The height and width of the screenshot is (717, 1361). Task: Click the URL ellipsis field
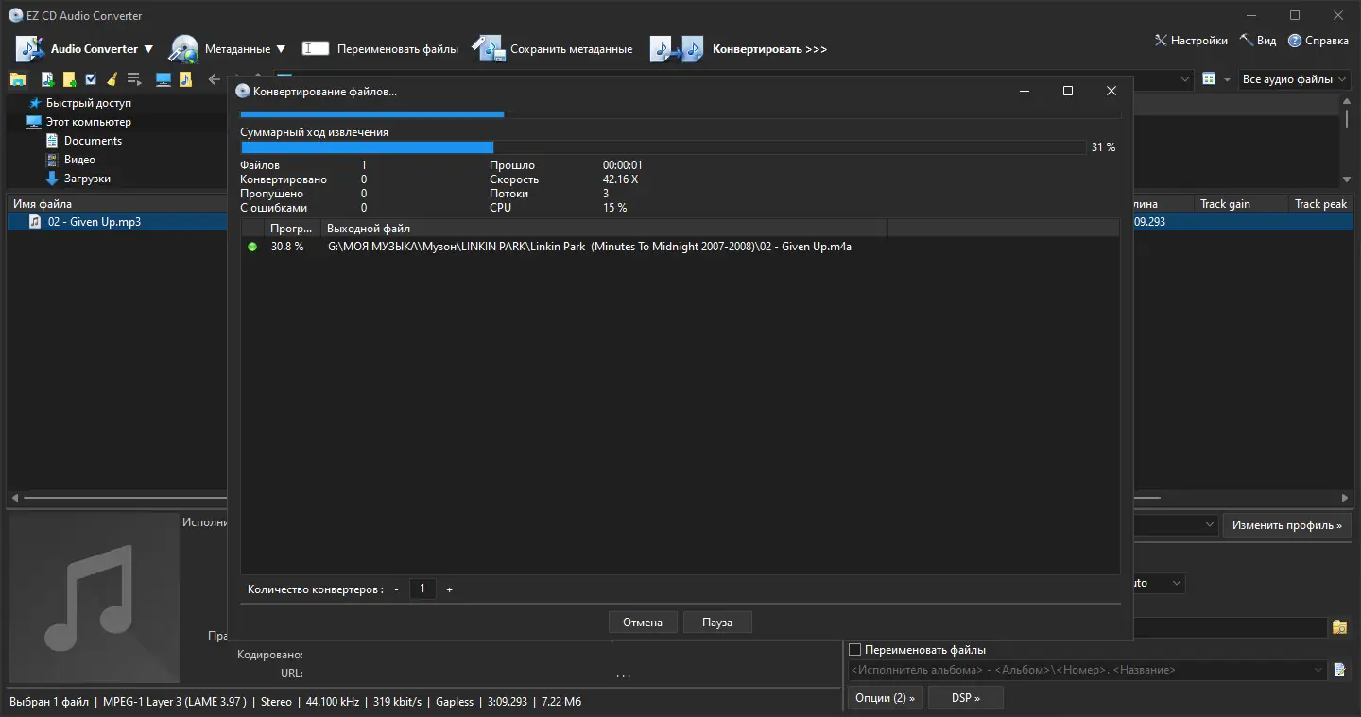[624, 674]
